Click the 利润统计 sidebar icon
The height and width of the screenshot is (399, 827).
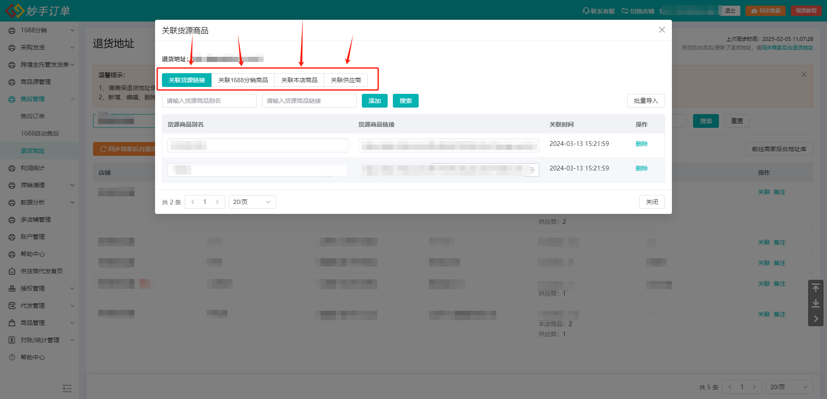[12, 168]
